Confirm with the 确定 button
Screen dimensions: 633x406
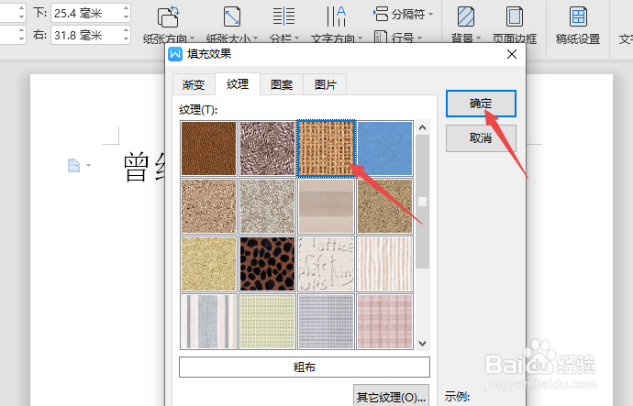coord(481,104)
